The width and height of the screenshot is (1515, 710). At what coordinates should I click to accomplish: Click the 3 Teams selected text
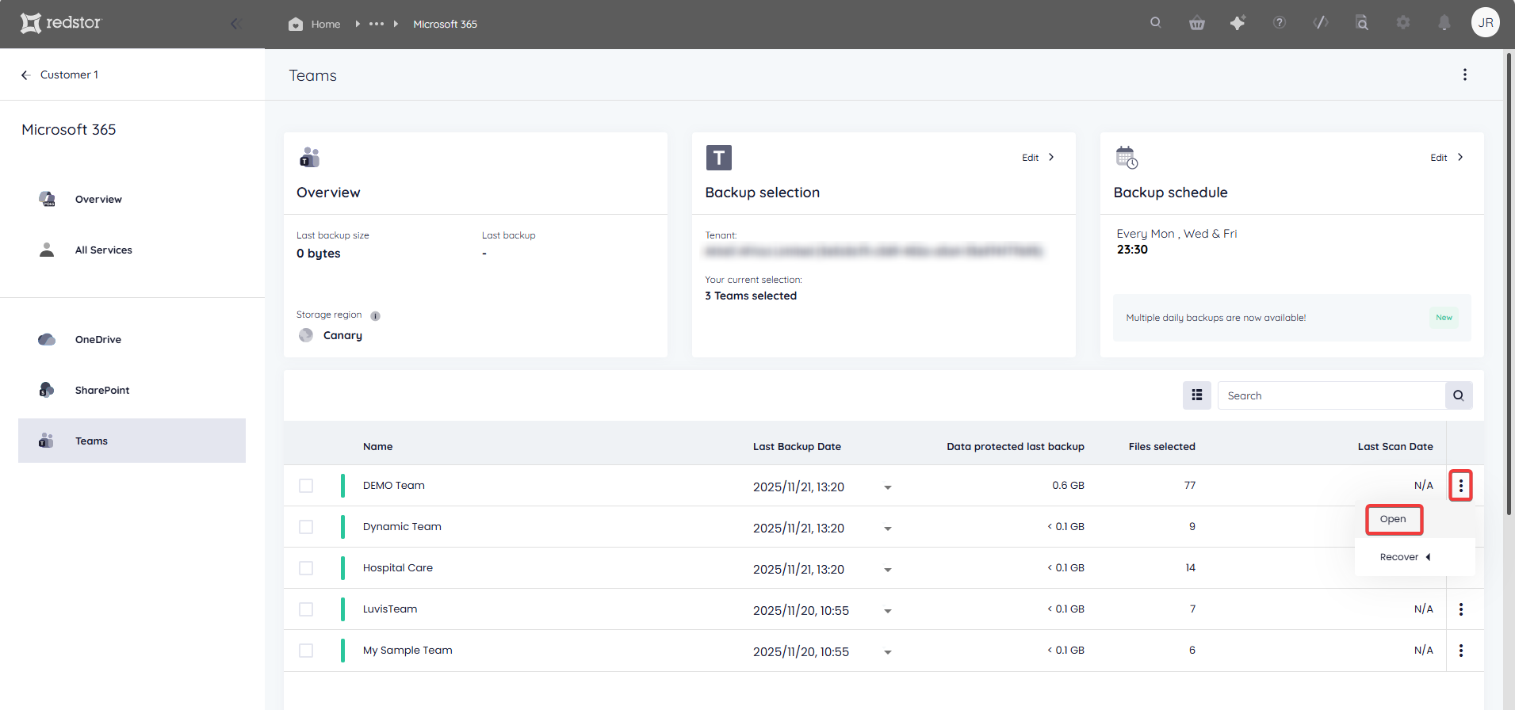(x=751, y=296)
